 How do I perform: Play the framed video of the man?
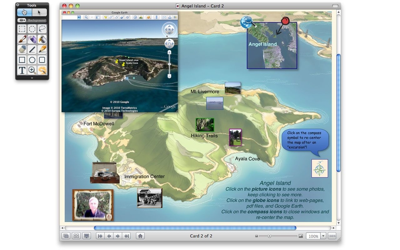[93, 205]
